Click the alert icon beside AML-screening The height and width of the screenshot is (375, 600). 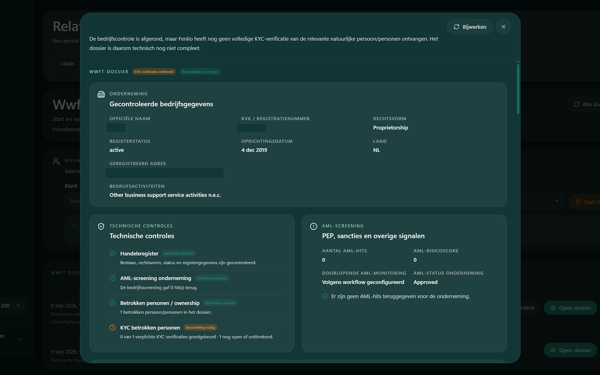313,226
